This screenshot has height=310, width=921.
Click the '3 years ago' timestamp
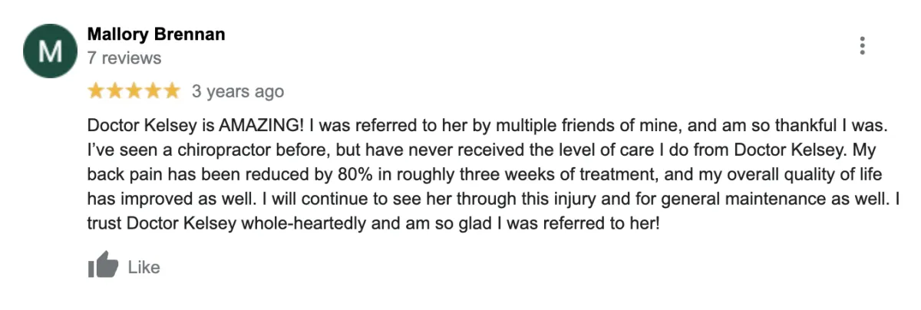[x=238, y=92]
